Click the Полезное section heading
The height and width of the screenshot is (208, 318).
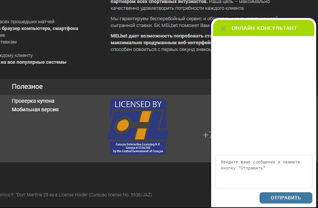27,87
